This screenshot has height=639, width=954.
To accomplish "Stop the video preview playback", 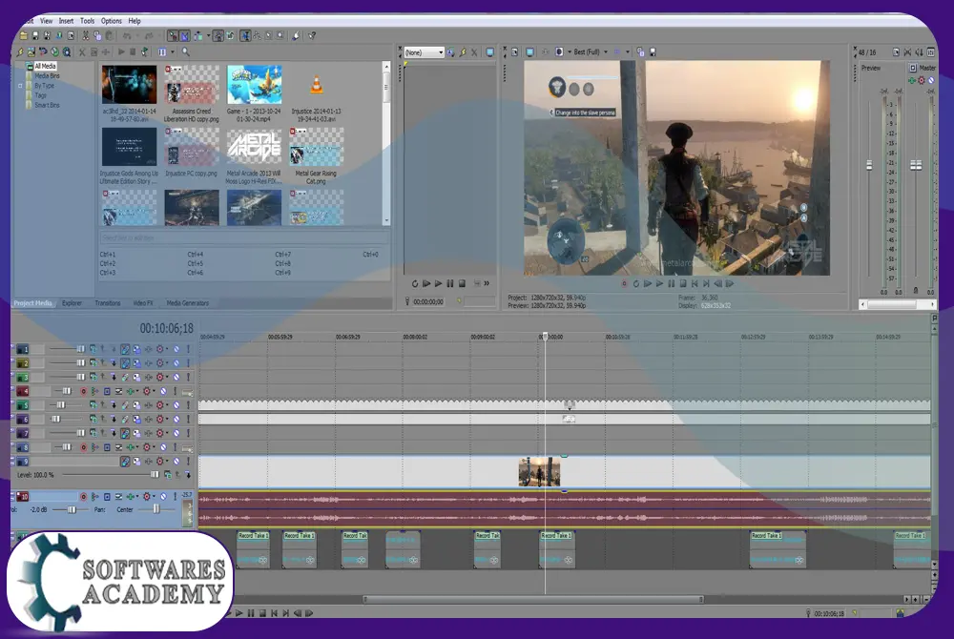I will (x=683, y=283).
